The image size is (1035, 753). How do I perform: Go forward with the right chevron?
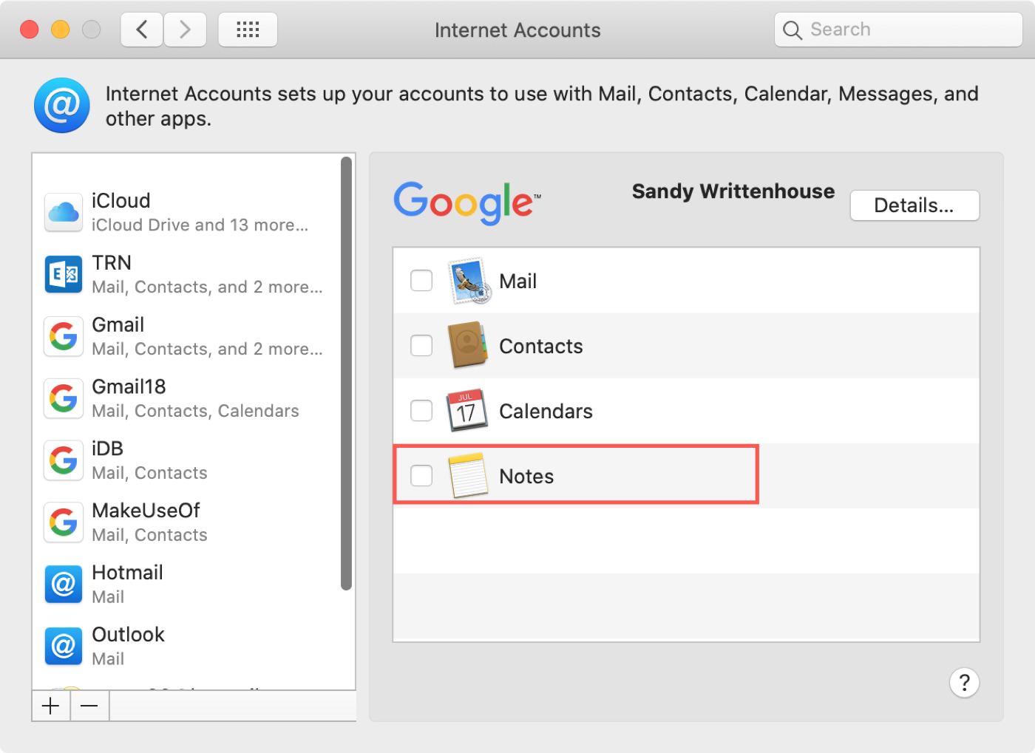185,30
